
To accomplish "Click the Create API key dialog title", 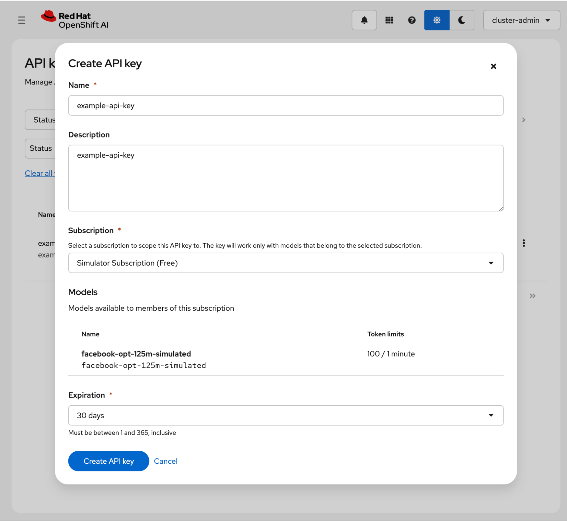I will [x=105, y=64].
